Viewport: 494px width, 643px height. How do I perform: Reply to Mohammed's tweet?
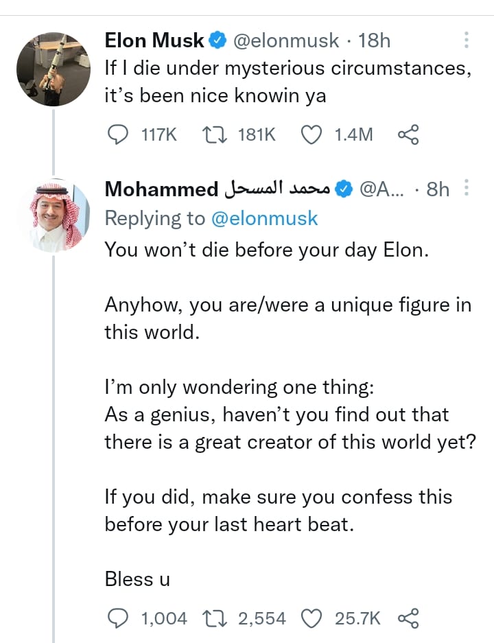(119, 618)
